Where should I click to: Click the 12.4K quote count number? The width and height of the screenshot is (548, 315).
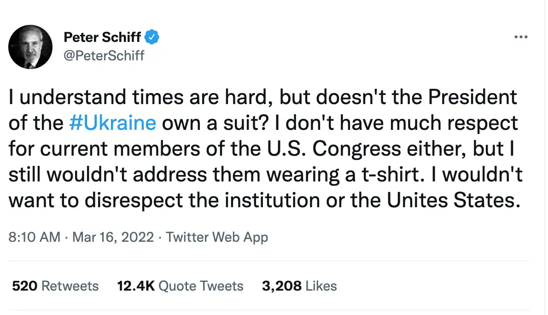point(136,286)
